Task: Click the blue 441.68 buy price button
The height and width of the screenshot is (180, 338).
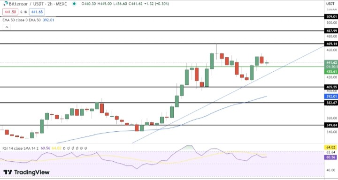Action: click(37, 12)
